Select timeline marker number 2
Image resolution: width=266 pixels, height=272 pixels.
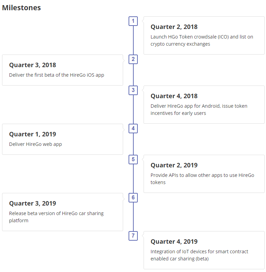coord(133,59)
